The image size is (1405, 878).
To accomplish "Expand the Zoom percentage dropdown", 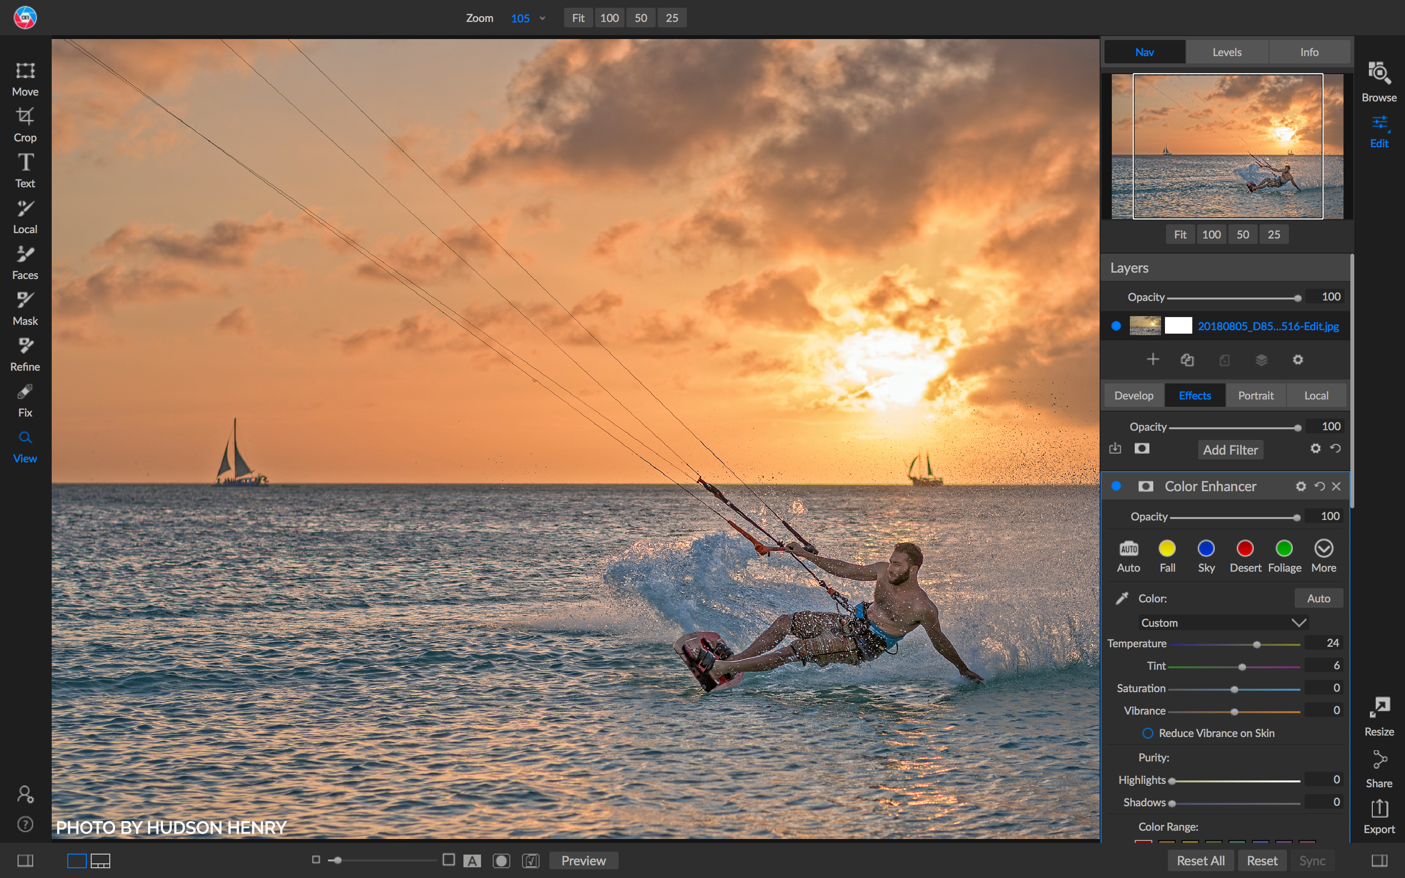I will [542, 18].
